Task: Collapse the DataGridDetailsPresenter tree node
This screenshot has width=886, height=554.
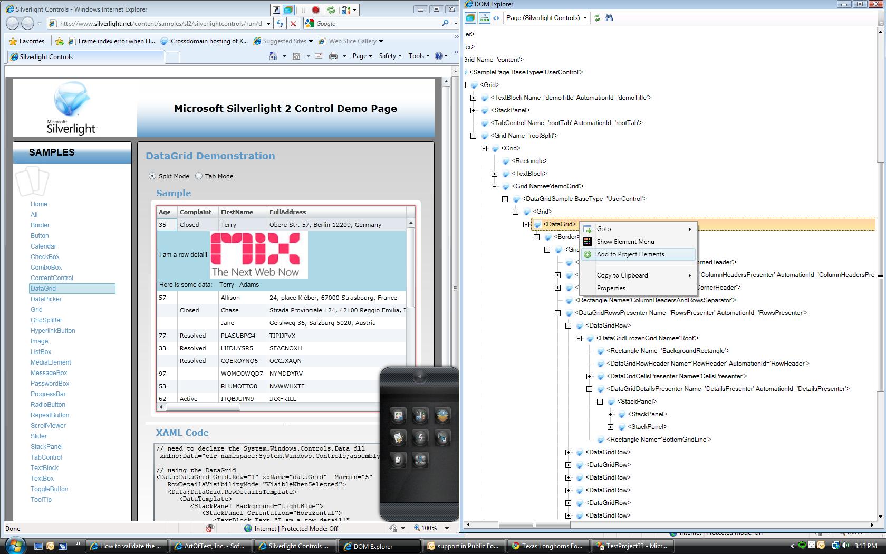Action: 589,389
